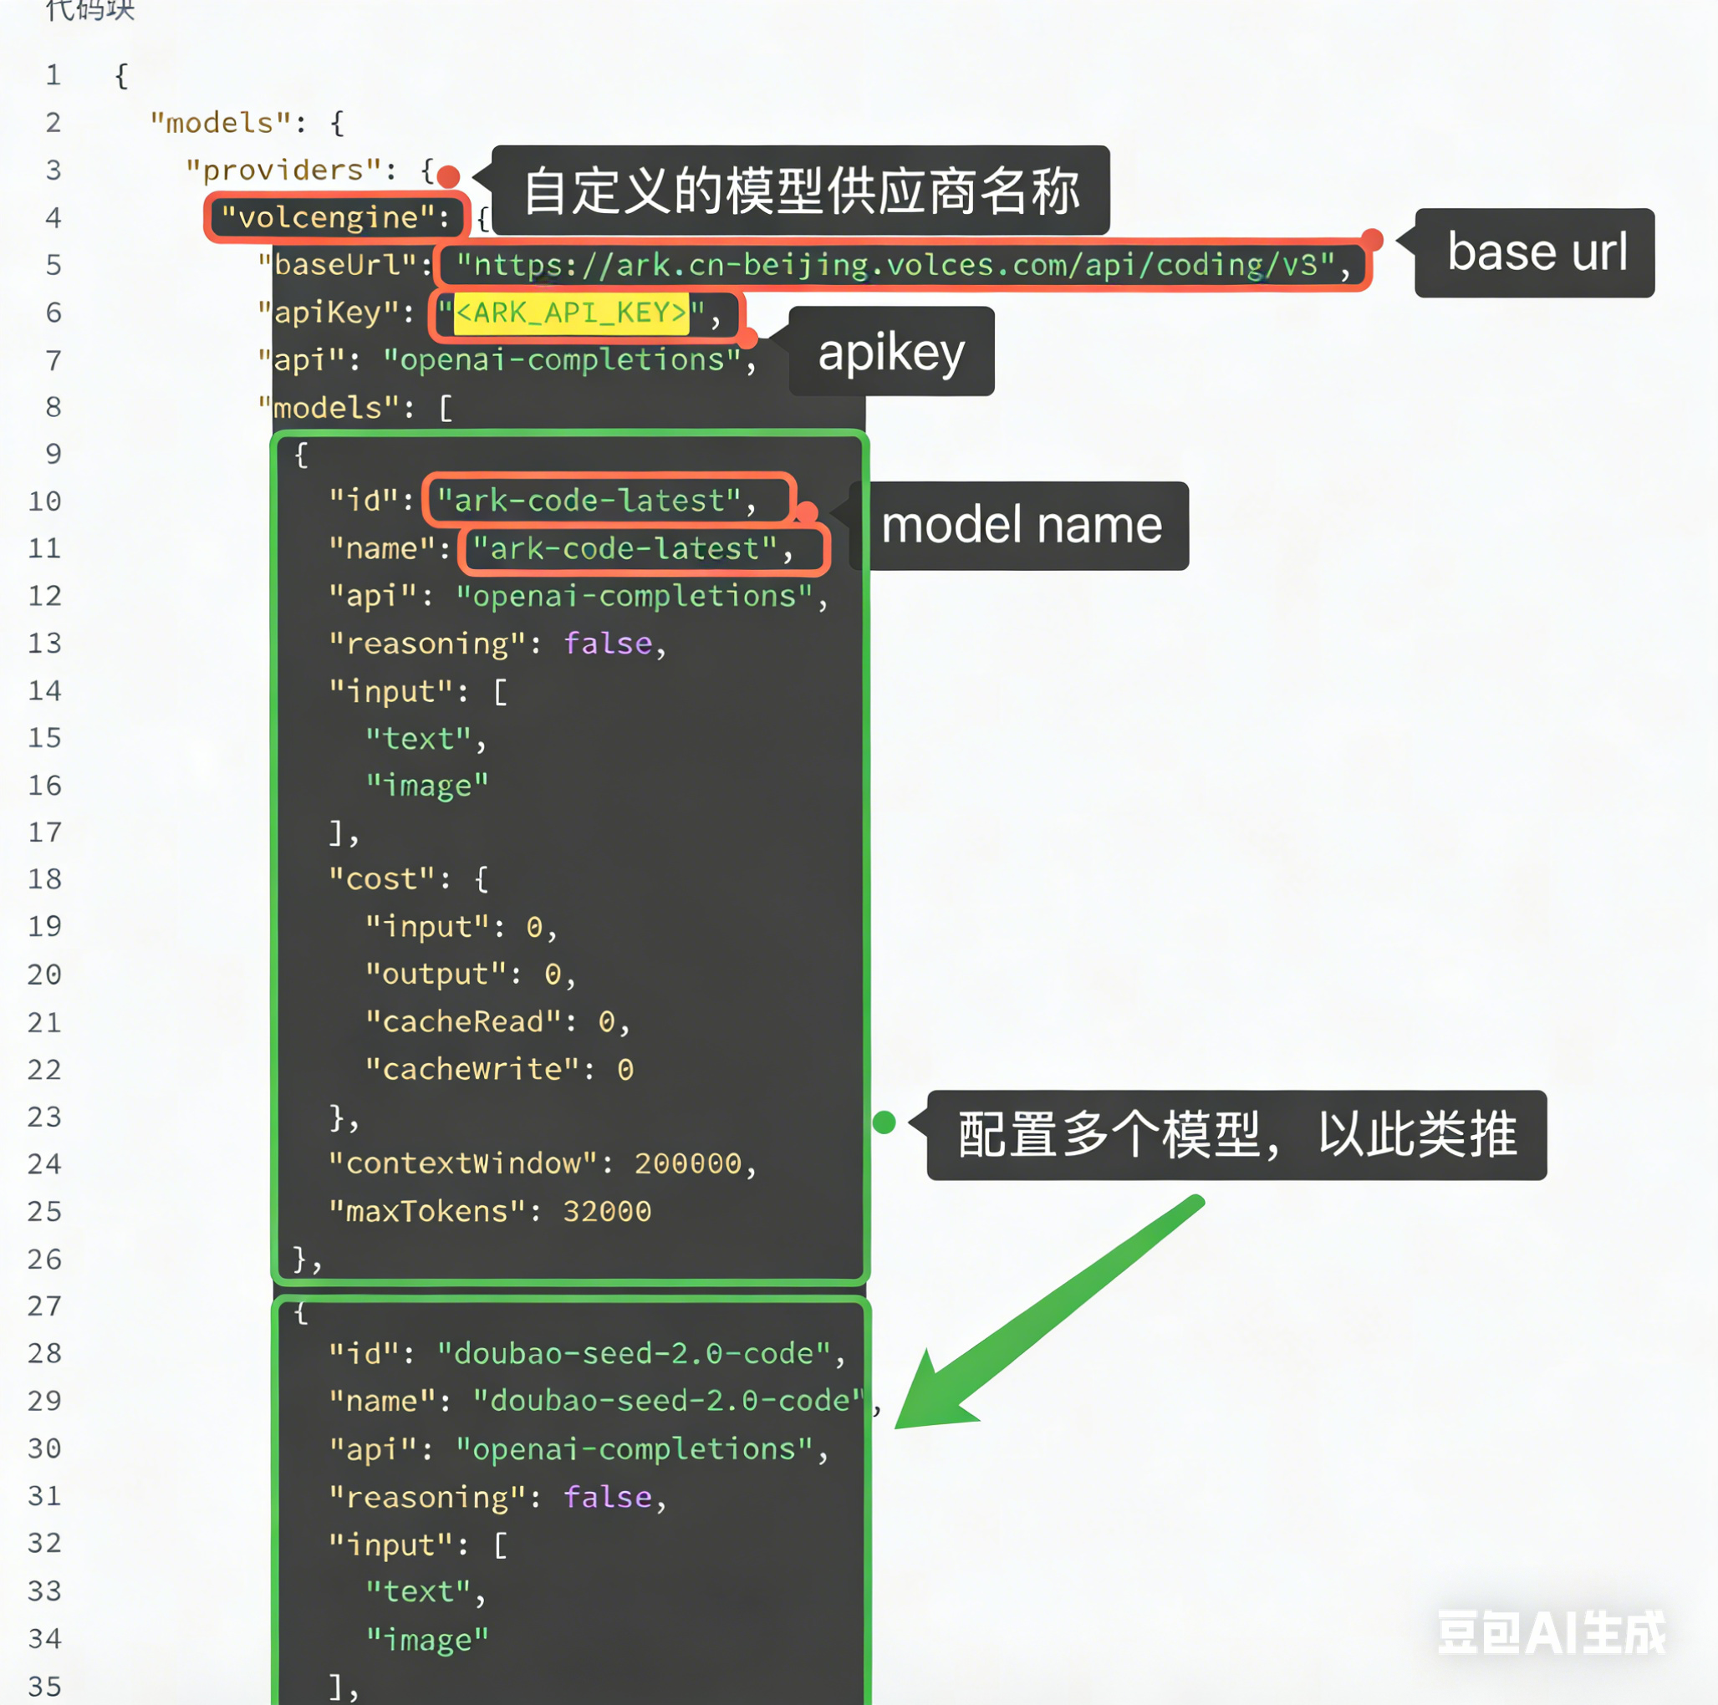Click the "cacheRead" key
Image resolution: width=1718 pixels, height=1705 pixels.
462,1021
